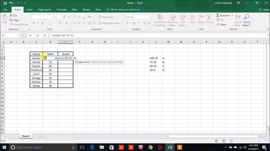Collapse the ribbon with the chevron
This screenshot has width=270, height=151.
point(267,29)
